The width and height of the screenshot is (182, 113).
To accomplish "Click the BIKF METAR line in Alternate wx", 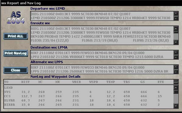I will [x=88, y=67].
